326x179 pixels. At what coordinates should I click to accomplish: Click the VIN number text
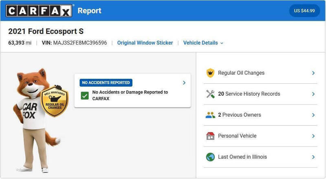pos(80,43)
